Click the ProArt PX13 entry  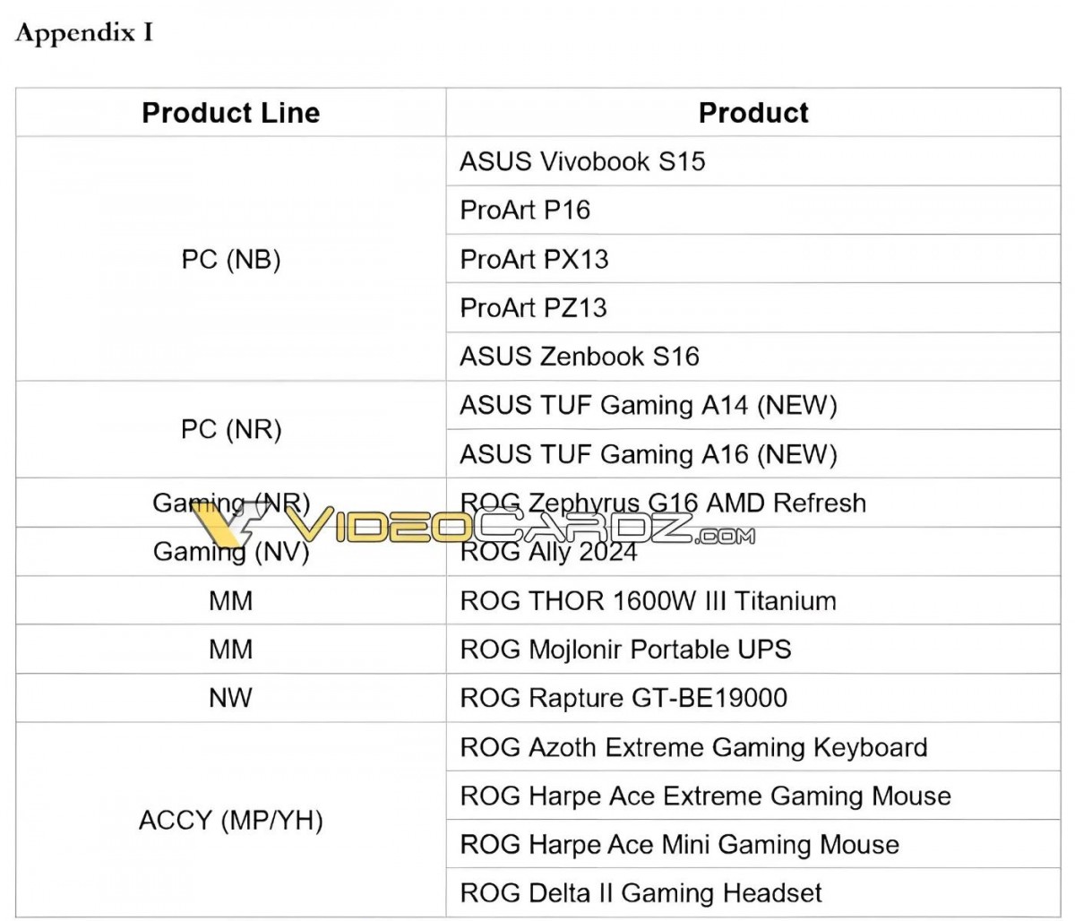point(534,259)
